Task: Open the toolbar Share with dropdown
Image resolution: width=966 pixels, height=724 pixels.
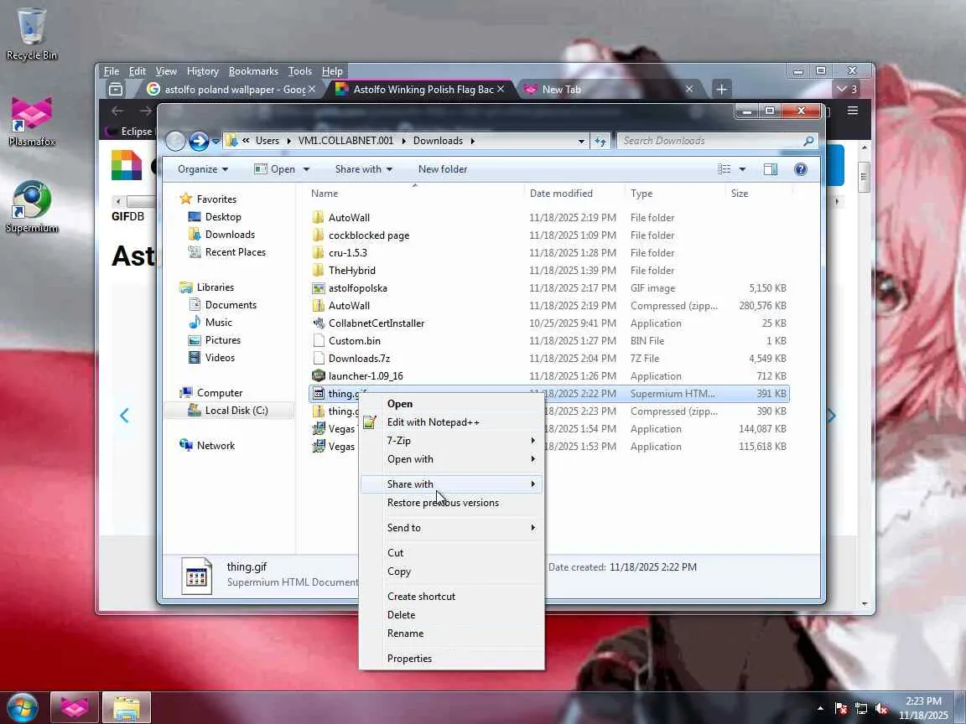Action: pos(363,169)
